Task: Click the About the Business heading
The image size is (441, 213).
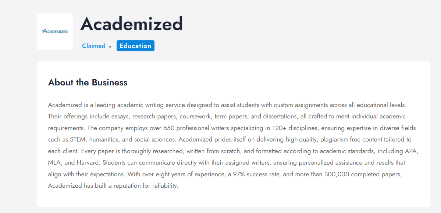Action: point(88,82)
